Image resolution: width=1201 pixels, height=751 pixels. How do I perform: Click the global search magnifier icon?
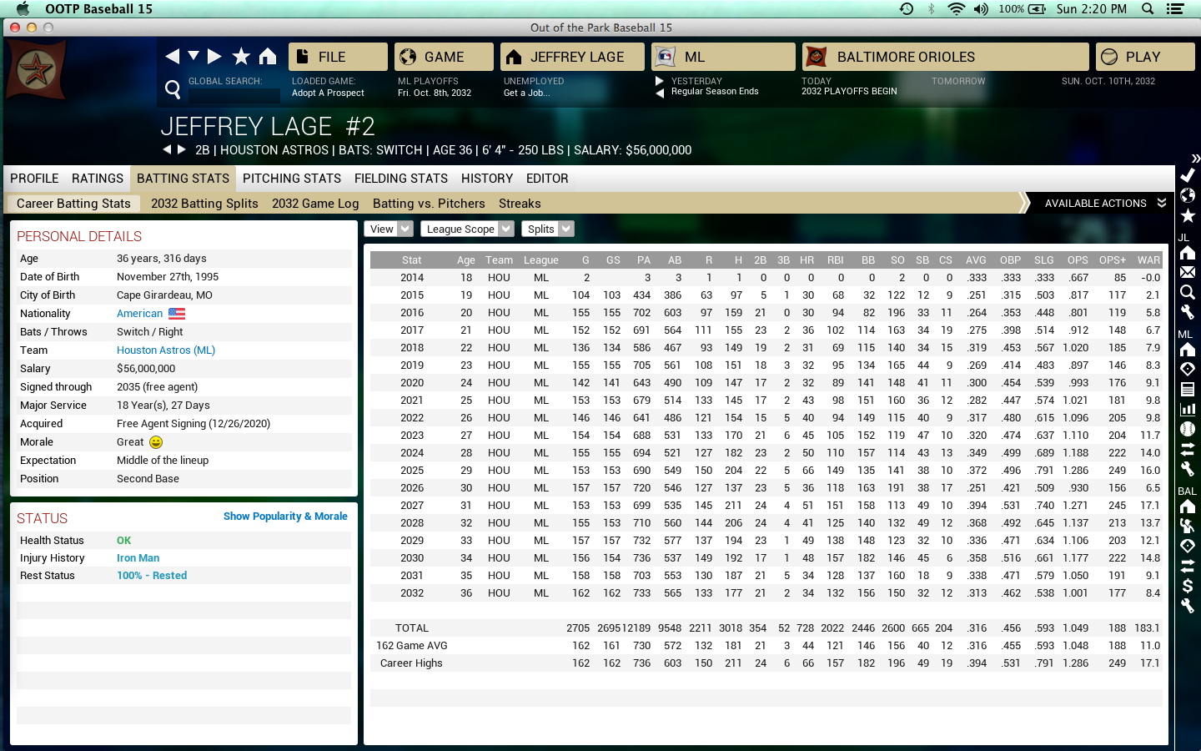tap(173, 89)
